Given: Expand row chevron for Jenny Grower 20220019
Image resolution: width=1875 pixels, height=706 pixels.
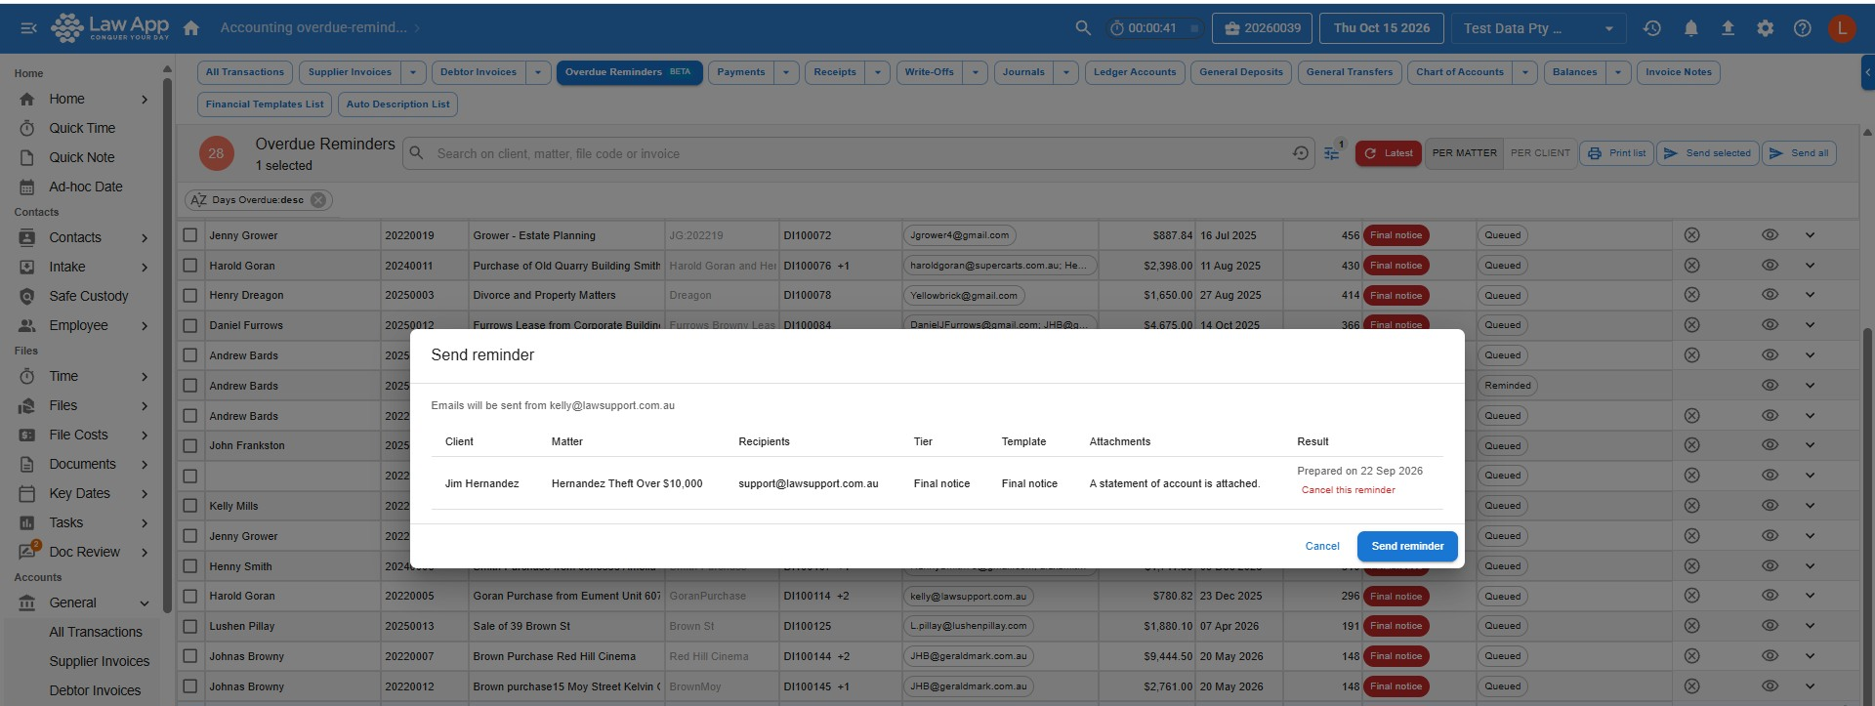Looking at the screenshot, I should click(x=1810, y=235).
